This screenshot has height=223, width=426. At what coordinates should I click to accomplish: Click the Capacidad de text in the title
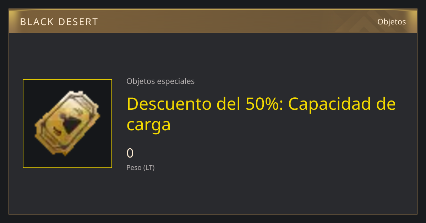click(x=342, y=104)
